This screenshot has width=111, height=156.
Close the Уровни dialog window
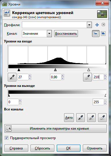pyautogui.click(x=102, y=3)
